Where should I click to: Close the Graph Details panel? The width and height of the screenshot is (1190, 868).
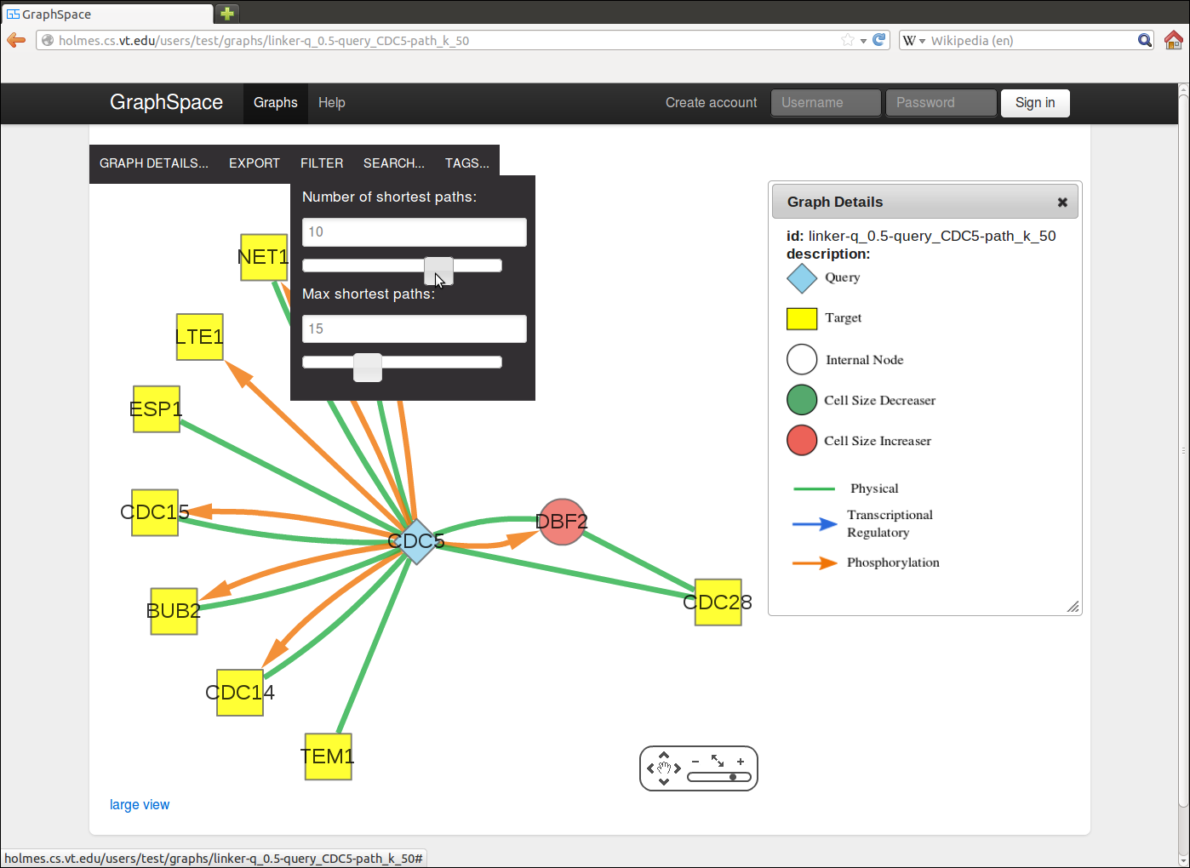point(1062,202)
